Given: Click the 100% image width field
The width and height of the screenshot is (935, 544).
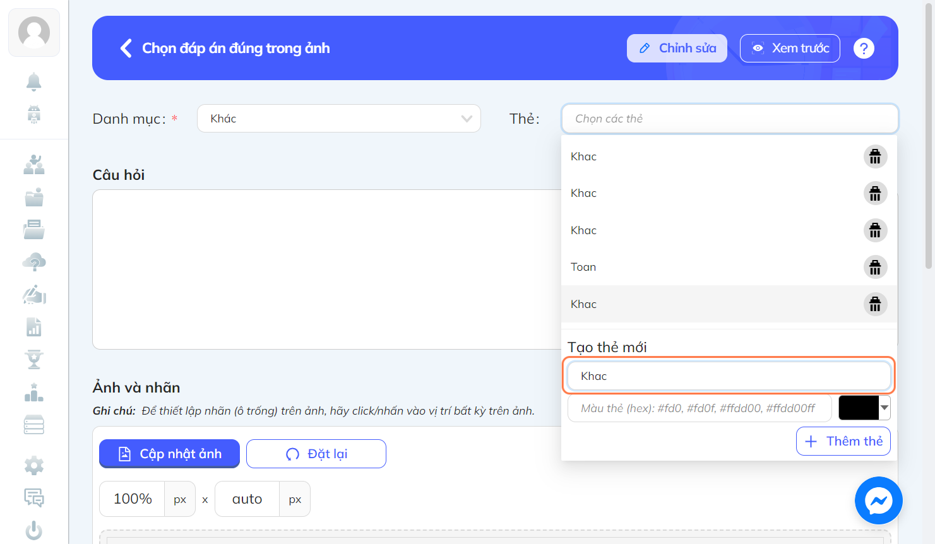Looking at the screenshot, I should (133, 499).
